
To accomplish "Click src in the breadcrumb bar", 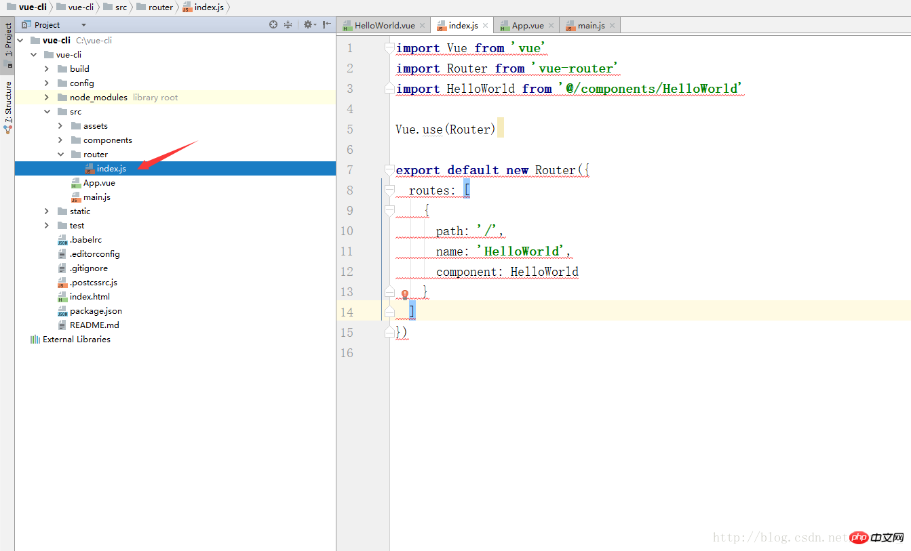I will pos(115,7).
